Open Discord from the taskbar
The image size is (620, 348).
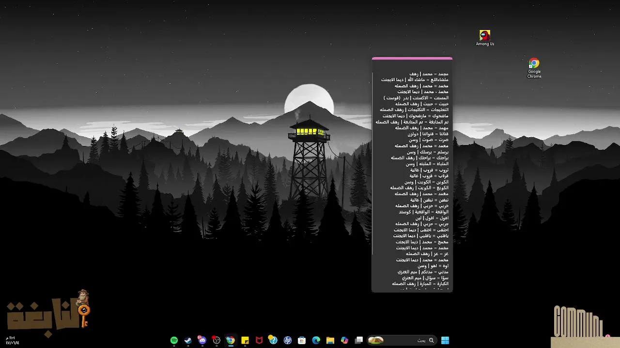click(x=202, y=340)
